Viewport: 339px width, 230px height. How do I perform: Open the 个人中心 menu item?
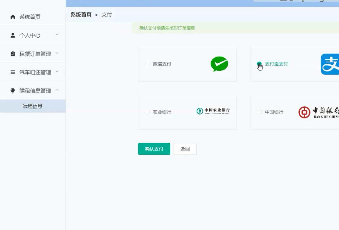33,35
